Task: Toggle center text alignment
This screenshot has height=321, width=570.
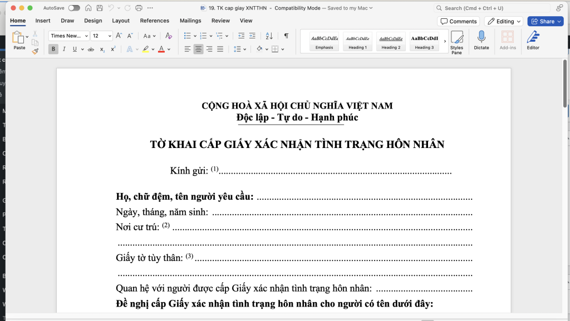Action: pyautogui.click(x=198, y=49)
